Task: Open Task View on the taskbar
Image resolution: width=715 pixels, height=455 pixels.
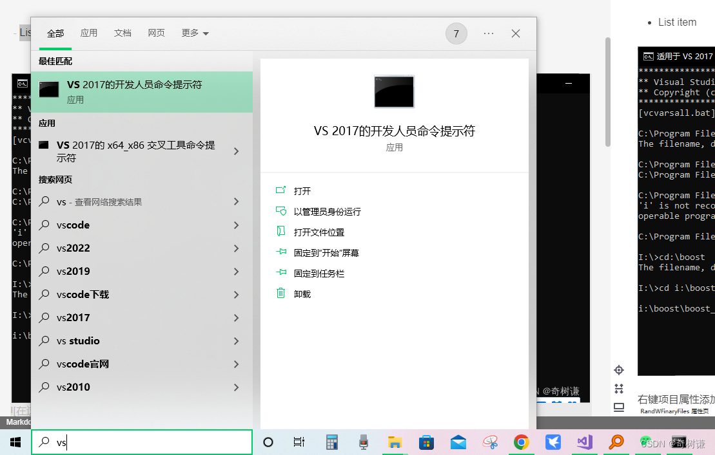Action: coord(299,441)
